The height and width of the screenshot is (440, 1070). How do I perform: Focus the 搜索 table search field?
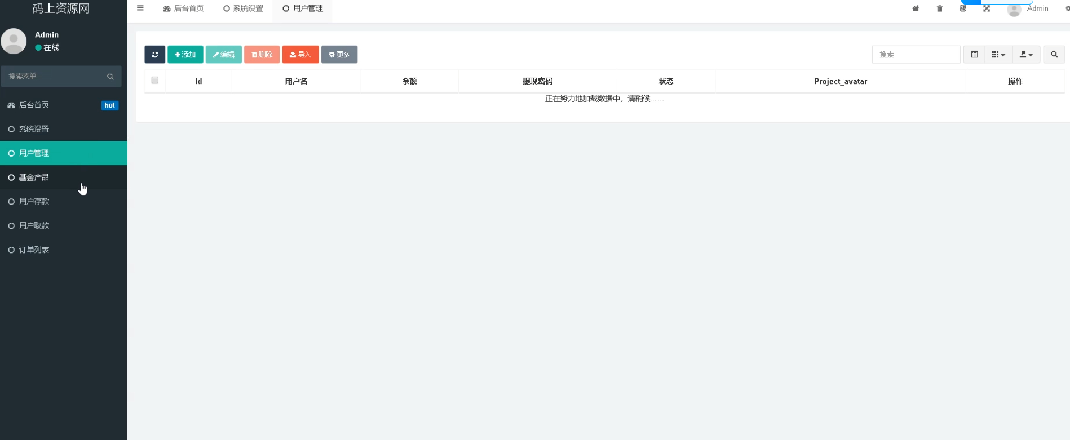click(x=916, y=55)
